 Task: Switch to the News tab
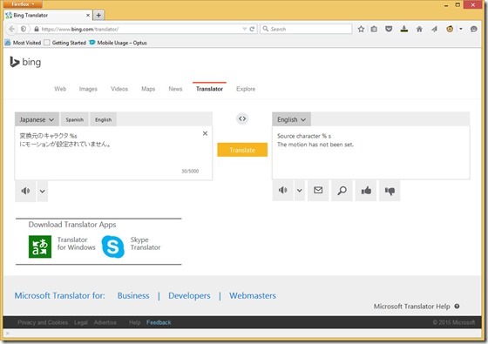(x=175, y=89)
